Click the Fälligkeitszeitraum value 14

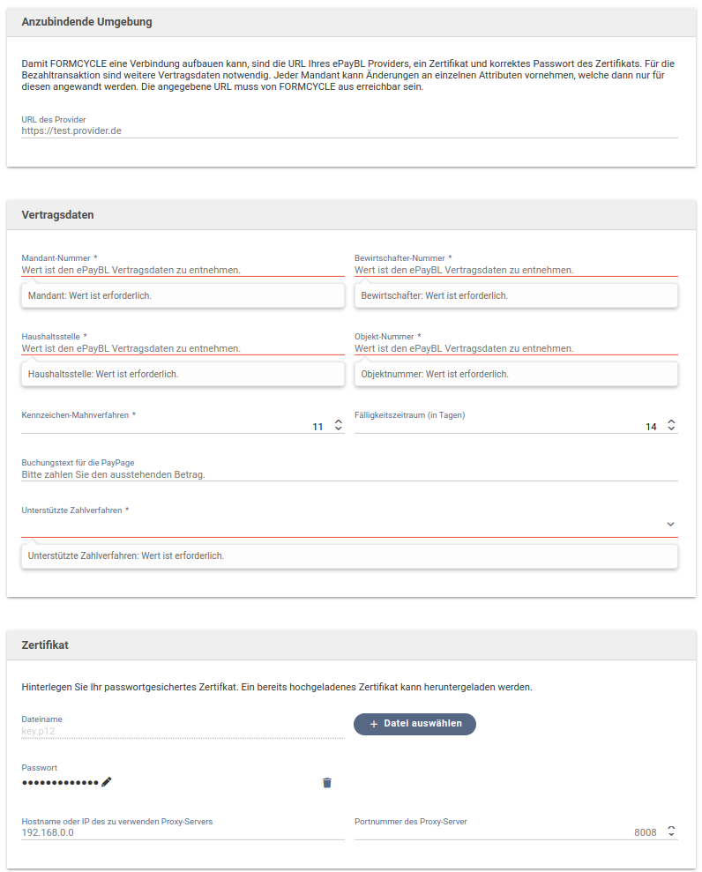(x=651, y=427)
